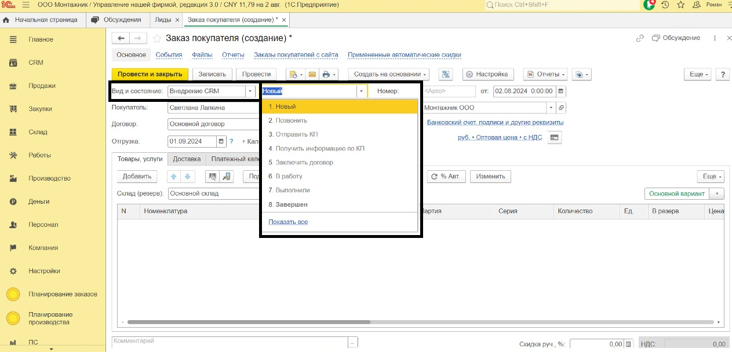Expand the Отчеты dropdown button
The width and height of the screenshot is (732, 352).
point(546,74)
